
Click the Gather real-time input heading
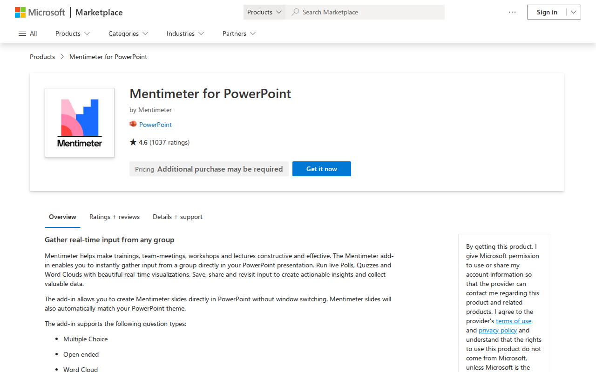(x=109, y=240)
